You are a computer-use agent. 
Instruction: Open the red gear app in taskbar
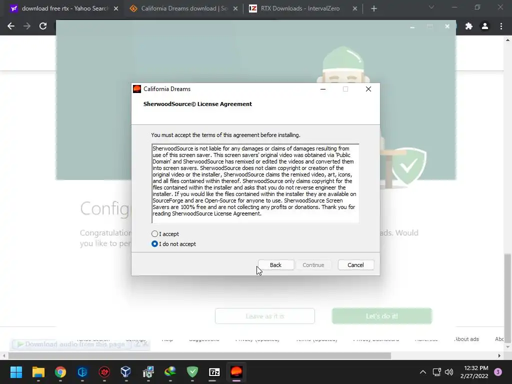coord(104,372)
